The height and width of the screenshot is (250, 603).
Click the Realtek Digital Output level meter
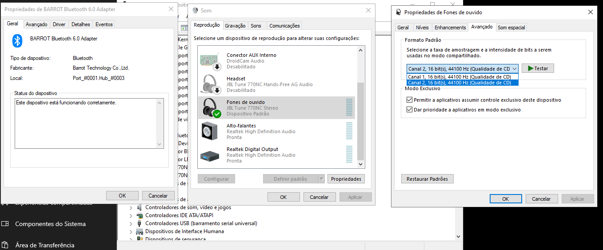[x=349, y=155]
